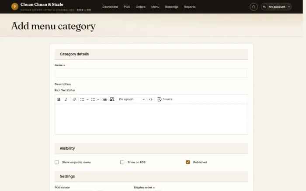Click the Visibility section header
Image resolution: width=306 pixels, height=191 pixels.
[151, 148]
